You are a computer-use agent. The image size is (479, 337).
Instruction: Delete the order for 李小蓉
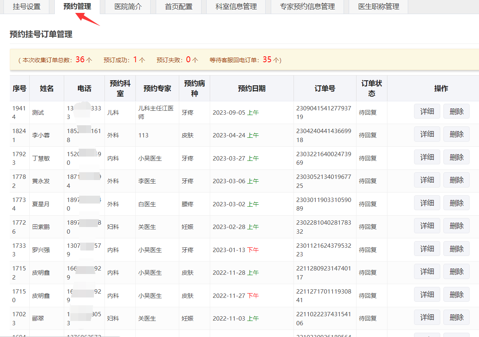tap(456, 134)
